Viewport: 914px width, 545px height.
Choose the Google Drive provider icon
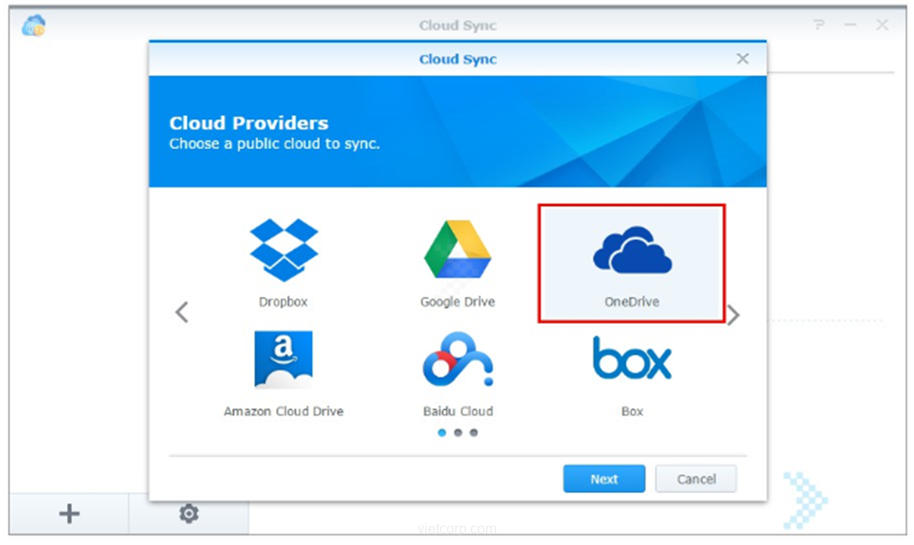tap(457, 250)
